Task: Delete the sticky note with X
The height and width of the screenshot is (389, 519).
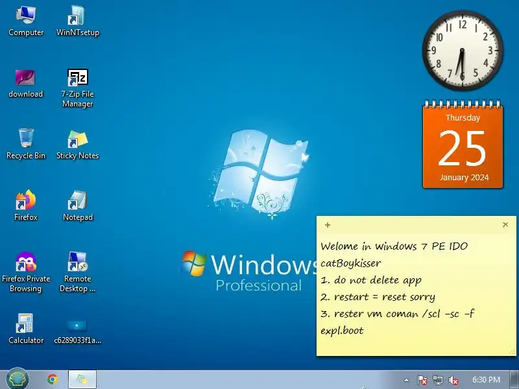Action: 505,224
